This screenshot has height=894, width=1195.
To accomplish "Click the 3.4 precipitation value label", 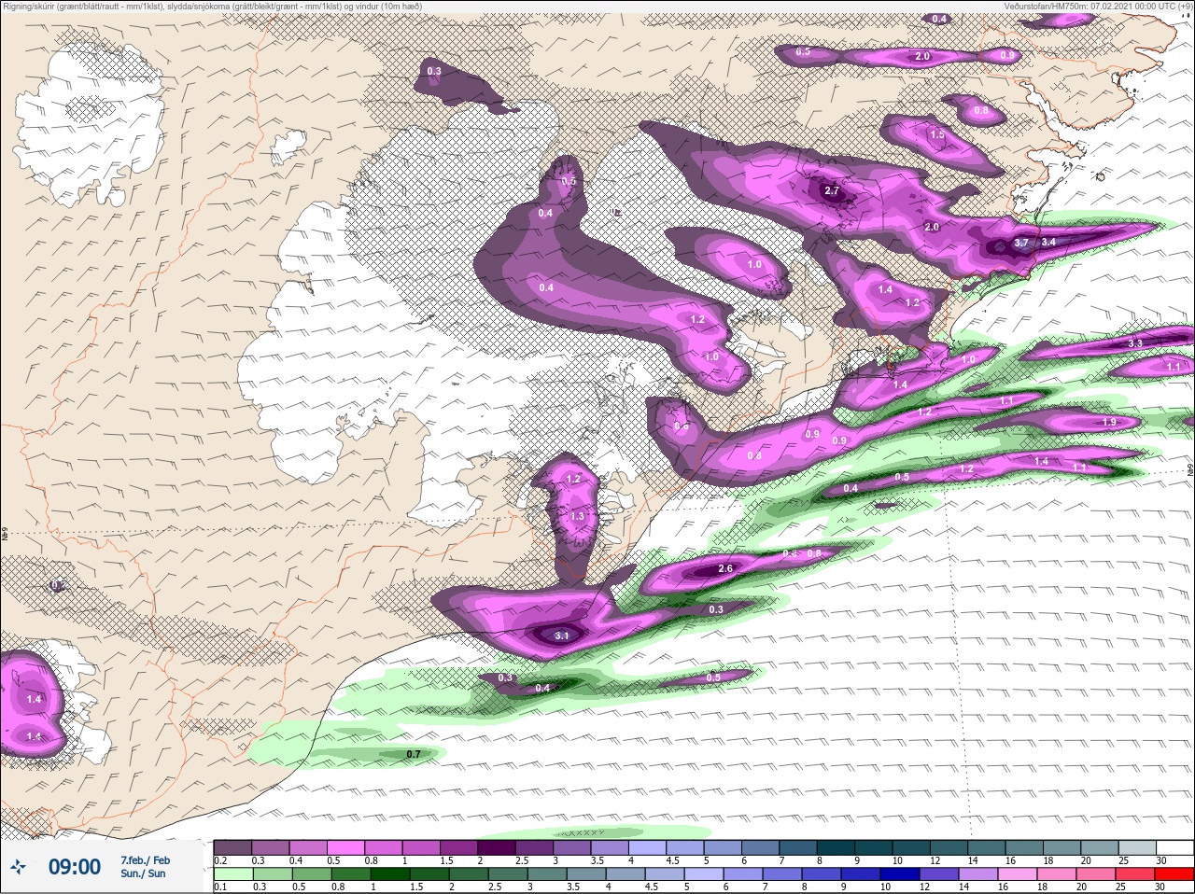I will click(1048, 242).
